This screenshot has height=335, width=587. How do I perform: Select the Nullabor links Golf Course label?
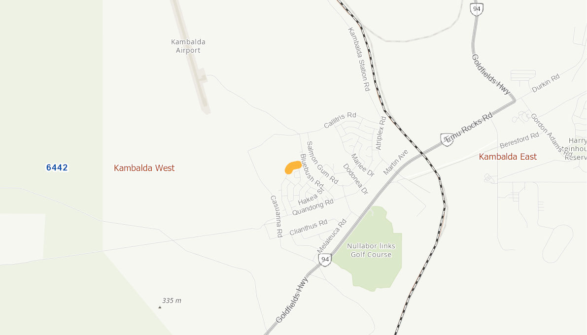(371, 250)
